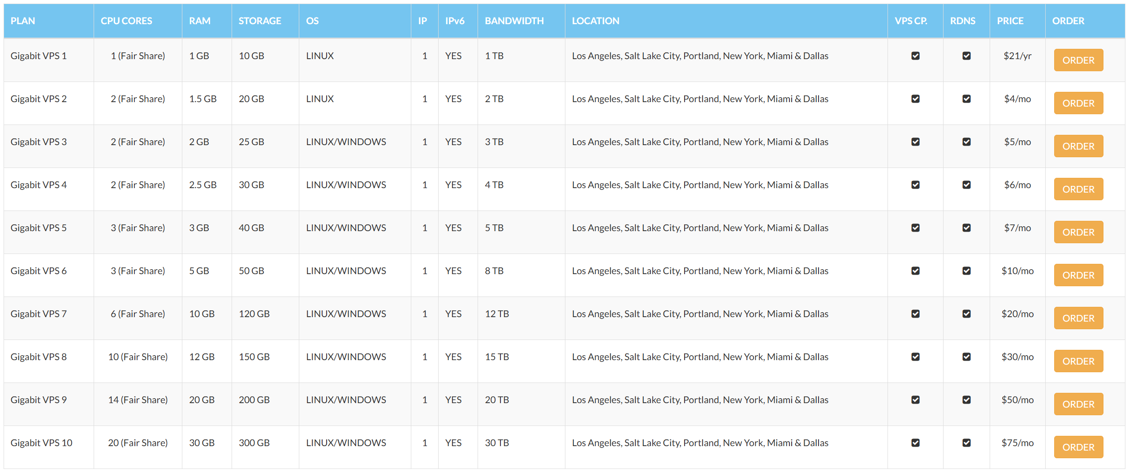The height and width of the screenshot is (473, 1129).
Task: Order the Gigabit VPS 5 plan
Action: 1078,232
